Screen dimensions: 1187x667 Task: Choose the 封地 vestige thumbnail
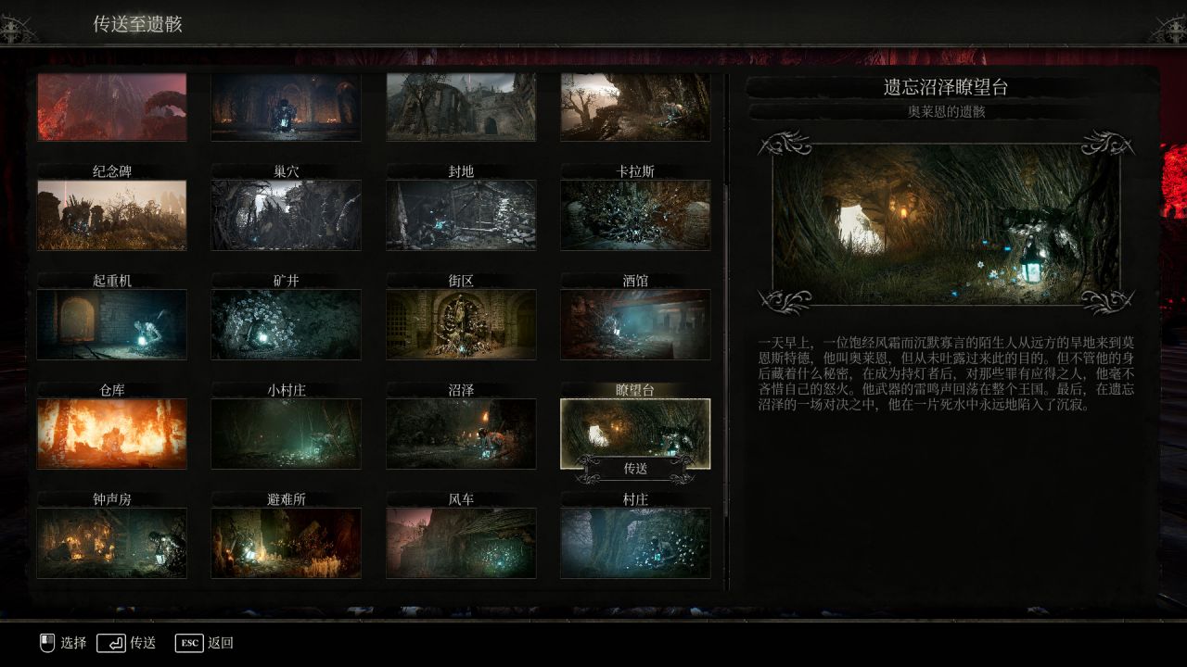click(x=461, y=215)
